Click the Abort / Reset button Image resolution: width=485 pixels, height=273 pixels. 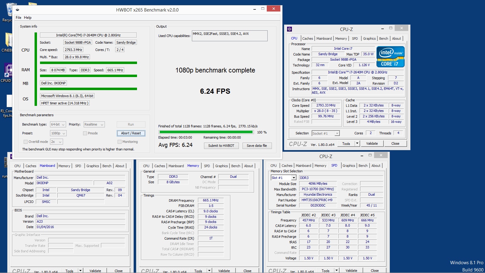131,133
